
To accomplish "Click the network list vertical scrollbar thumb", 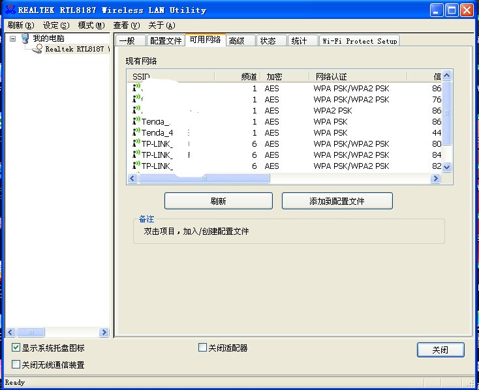I will [446, 113].
